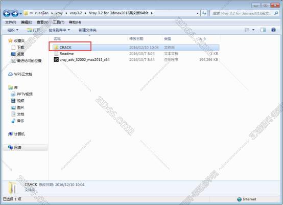This screenshot has height=205, width=283.
Task: Open address bar history dropdown arrow
Action: 198,13
